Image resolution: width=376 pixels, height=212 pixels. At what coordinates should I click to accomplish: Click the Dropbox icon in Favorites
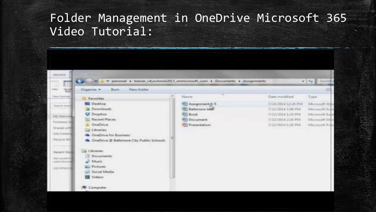[87, 114]
